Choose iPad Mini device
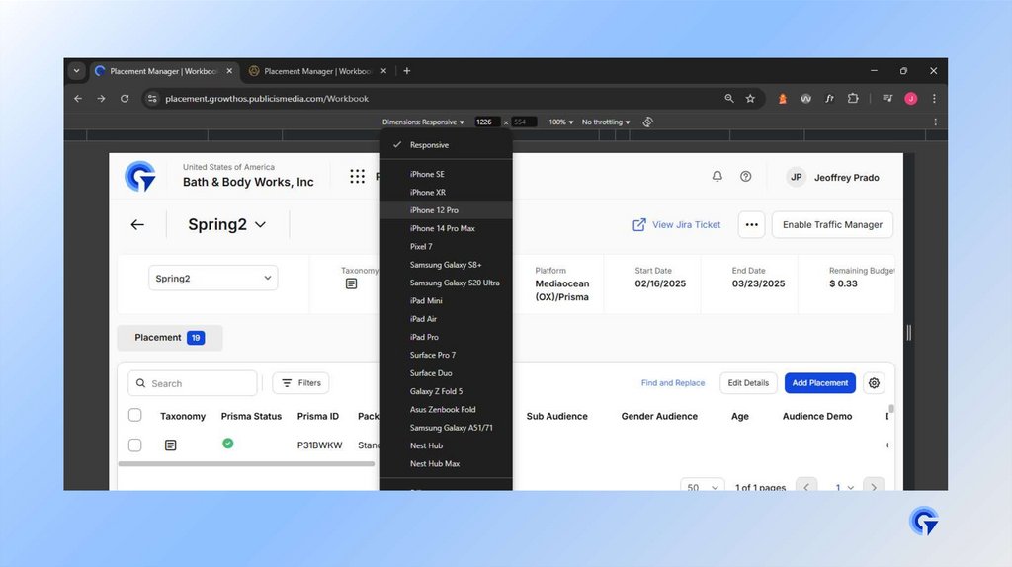This screenshot has width=1012, height=567. [446, 300]
